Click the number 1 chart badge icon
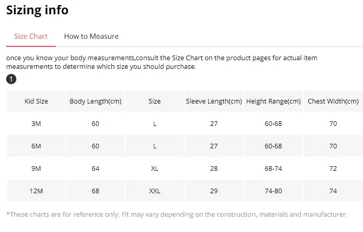The image size is (363, 232). [11, 79]
